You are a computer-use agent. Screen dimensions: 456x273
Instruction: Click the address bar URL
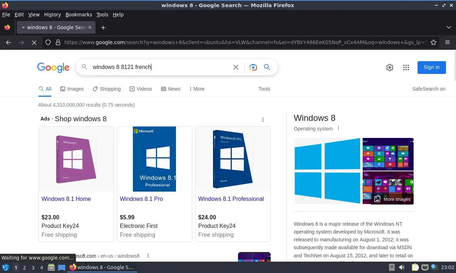click(245, 42)
